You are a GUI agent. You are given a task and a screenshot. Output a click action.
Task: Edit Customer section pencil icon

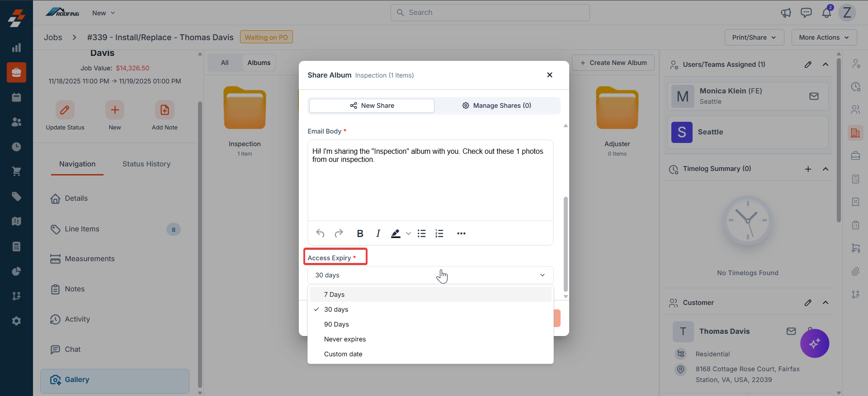tap(808, 303)
